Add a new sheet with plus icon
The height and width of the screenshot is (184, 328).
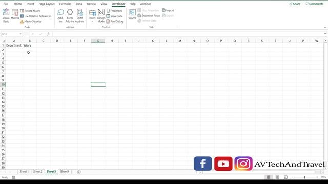(x=79, y=172)
